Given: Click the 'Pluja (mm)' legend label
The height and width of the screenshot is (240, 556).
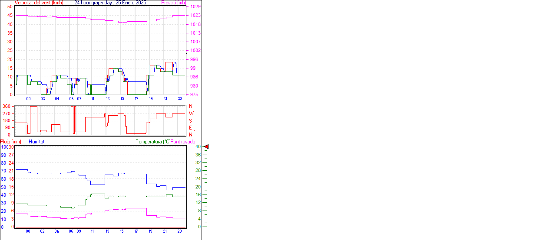Looking at the screenshot, I should click(11, 142).
